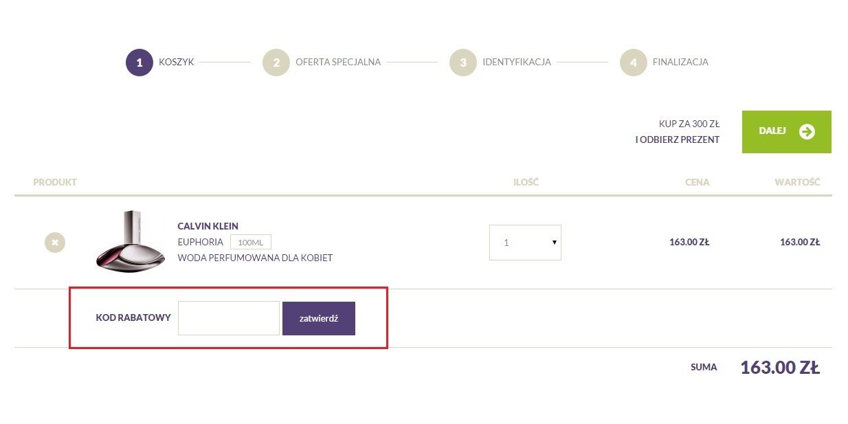Click step 3 circle icon

point(463,63)
